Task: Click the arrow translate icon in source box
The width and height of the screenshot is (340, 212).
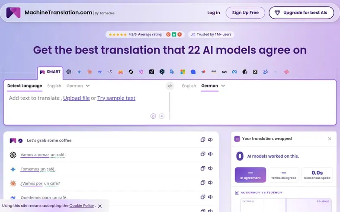Action: pyautogui.click(x=162, y=116)
